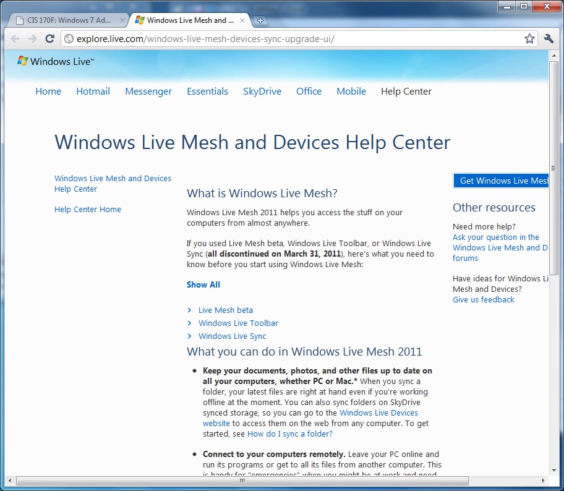The width and height of the screenshot is (564, 491).
Task: Click What you can do in Windows Live Mesh 2011 heading
Action: click(304, 351)
